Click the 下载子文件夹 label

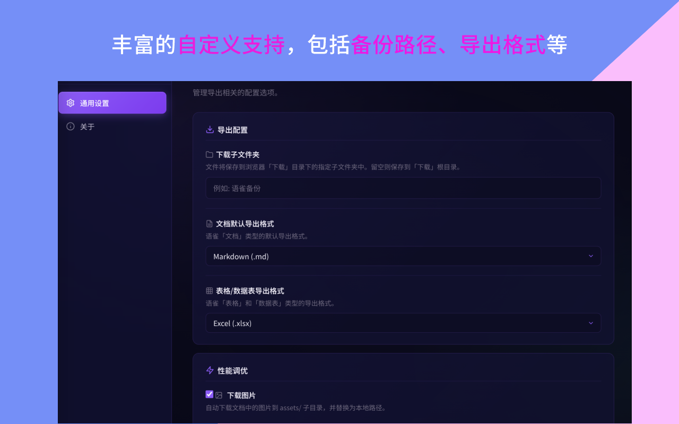coord(238,155)
